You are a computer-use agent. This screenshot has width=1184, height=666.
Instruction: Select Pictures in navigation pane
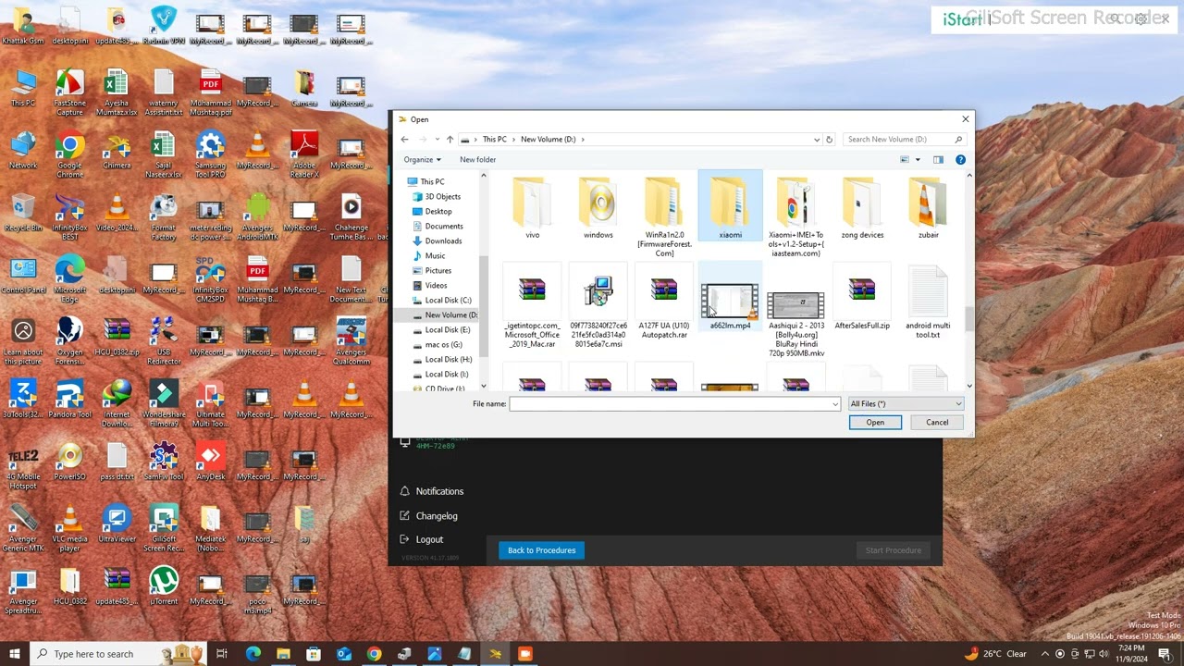tap(438, 271)
